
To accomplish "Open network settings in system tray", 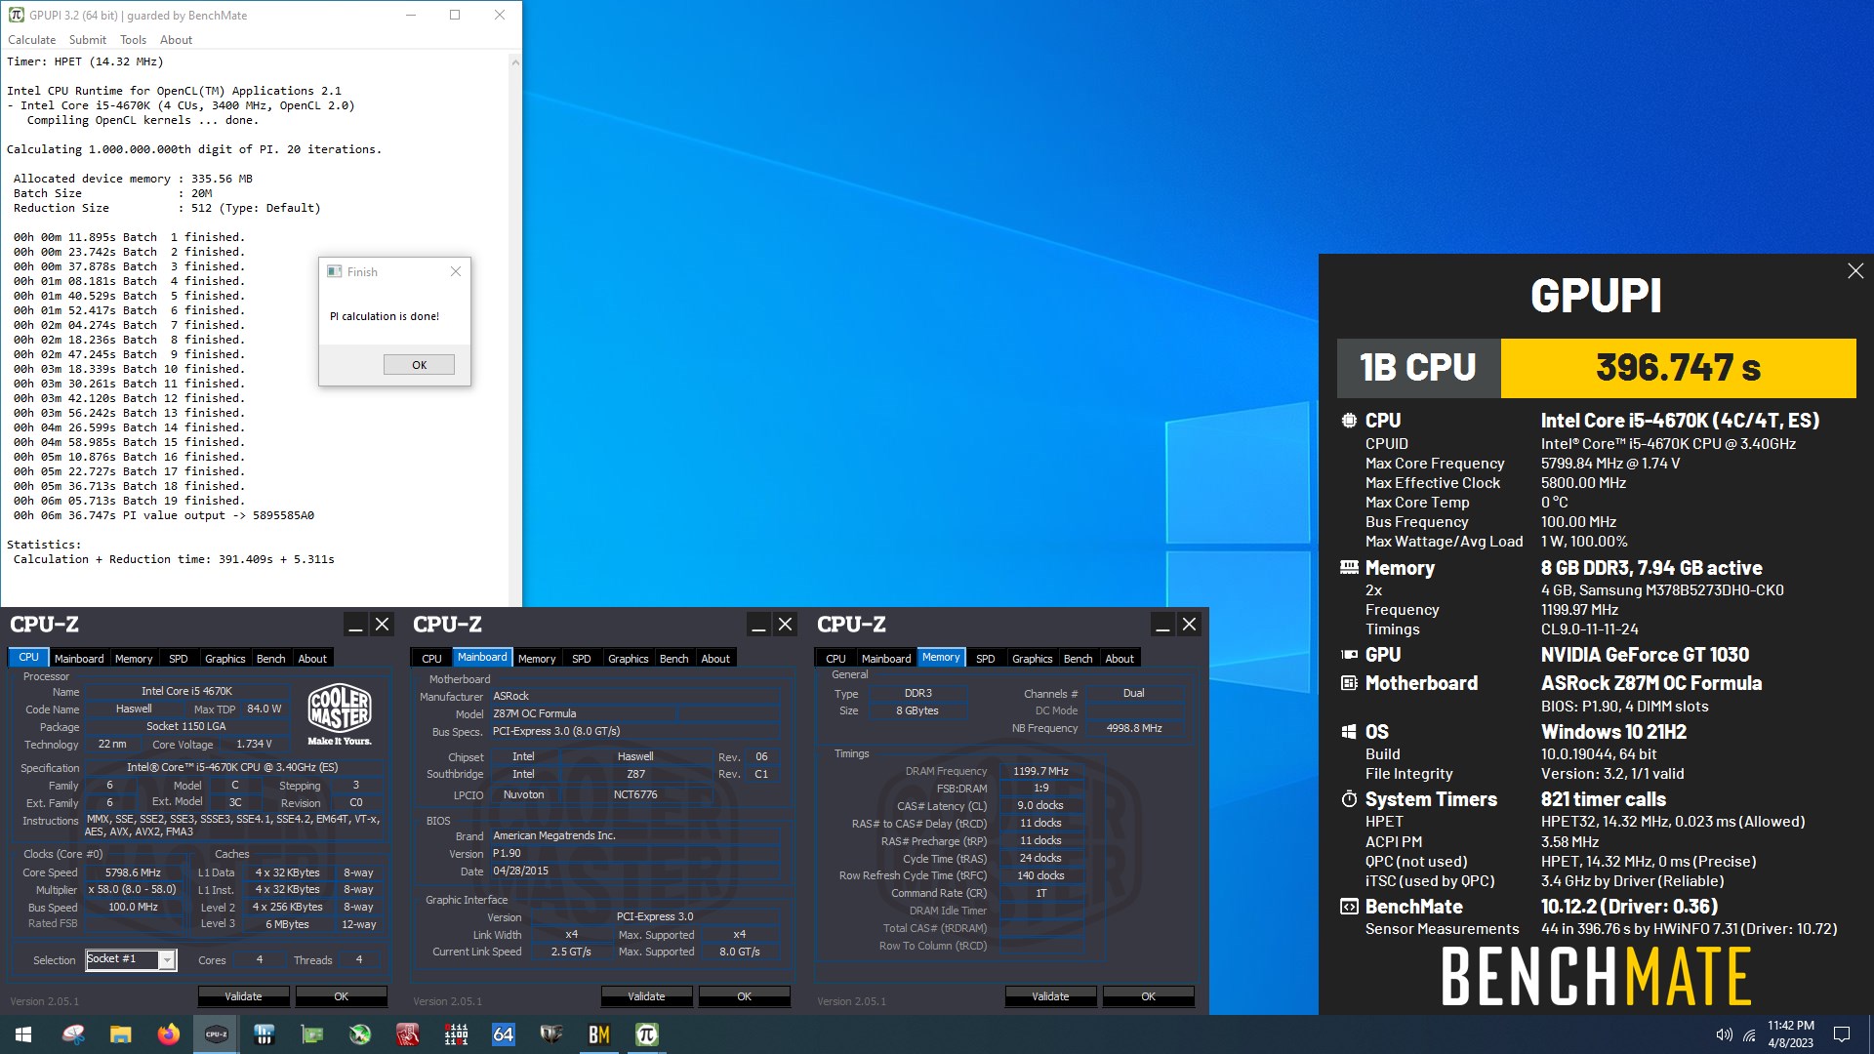I will click(x=1749, y=1034).
